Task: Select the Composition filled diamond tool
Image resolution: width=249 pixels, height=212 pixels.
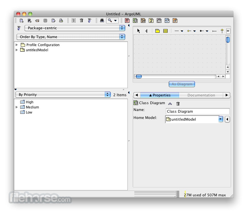Action: pyautogui.click(x=201, y=31)
